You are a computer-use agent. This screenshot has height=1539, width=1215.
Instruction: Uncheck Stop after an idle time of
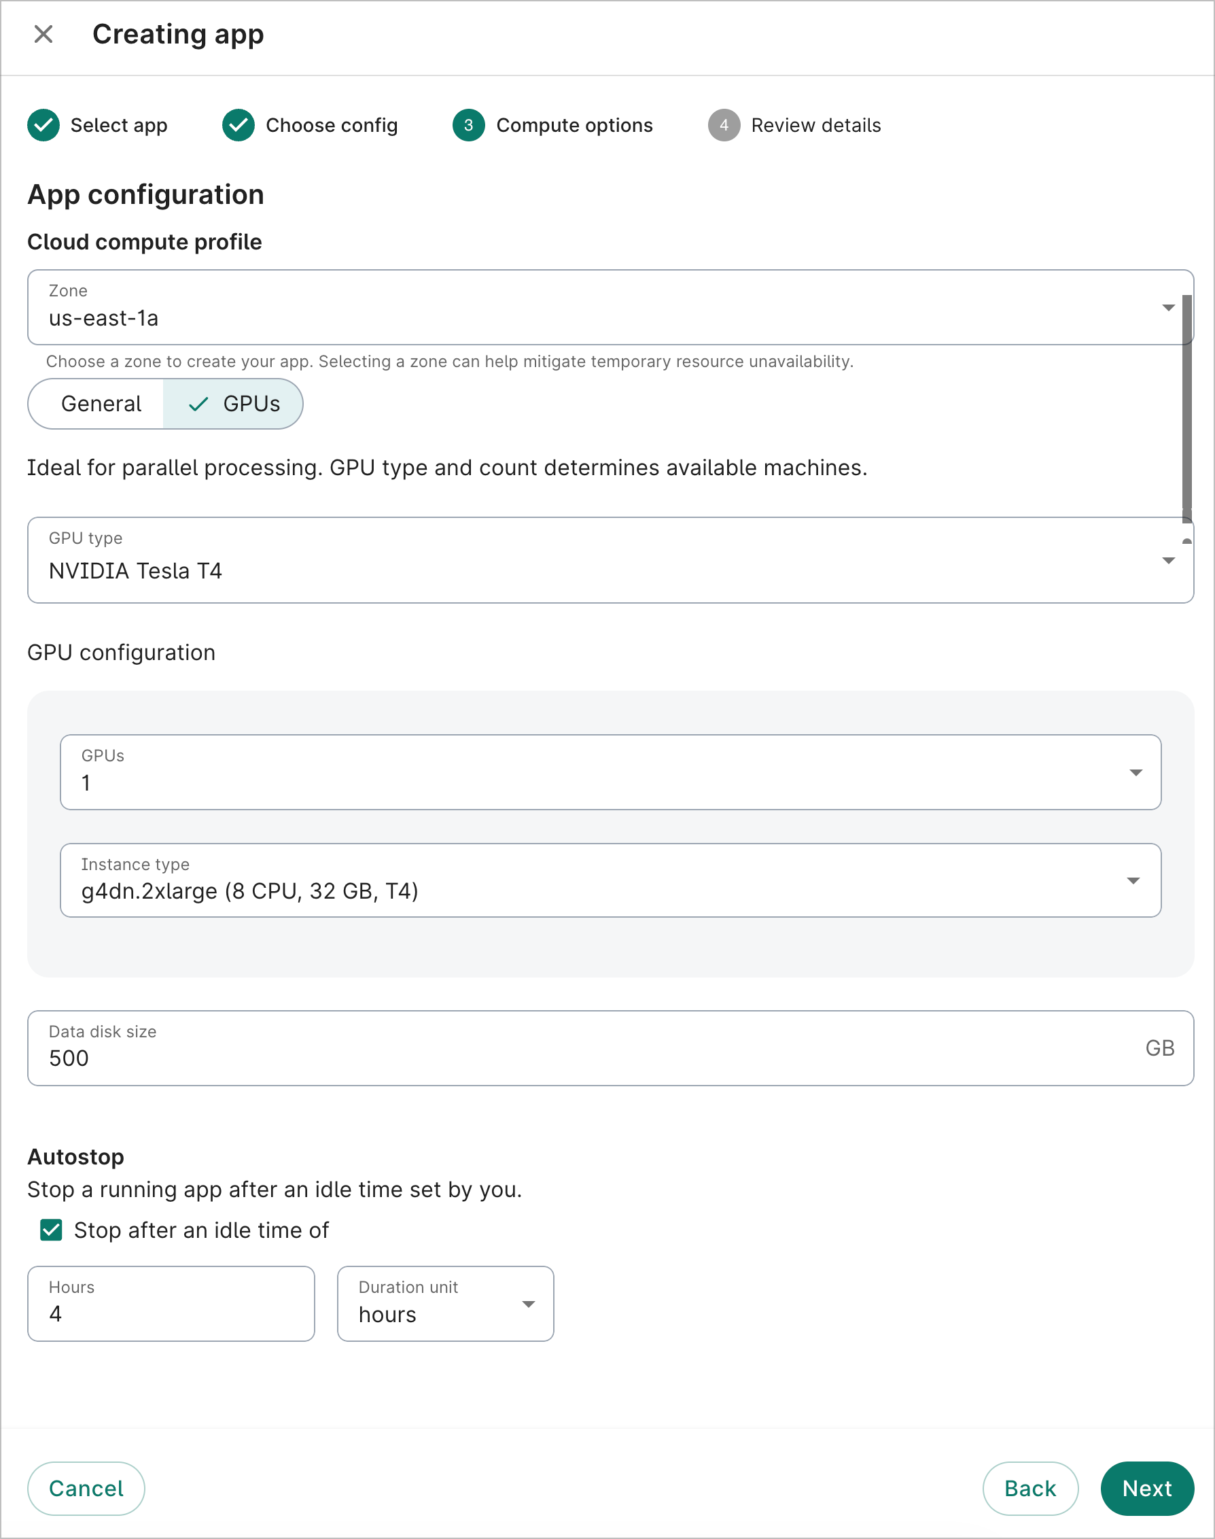(x=51, y=1230)
